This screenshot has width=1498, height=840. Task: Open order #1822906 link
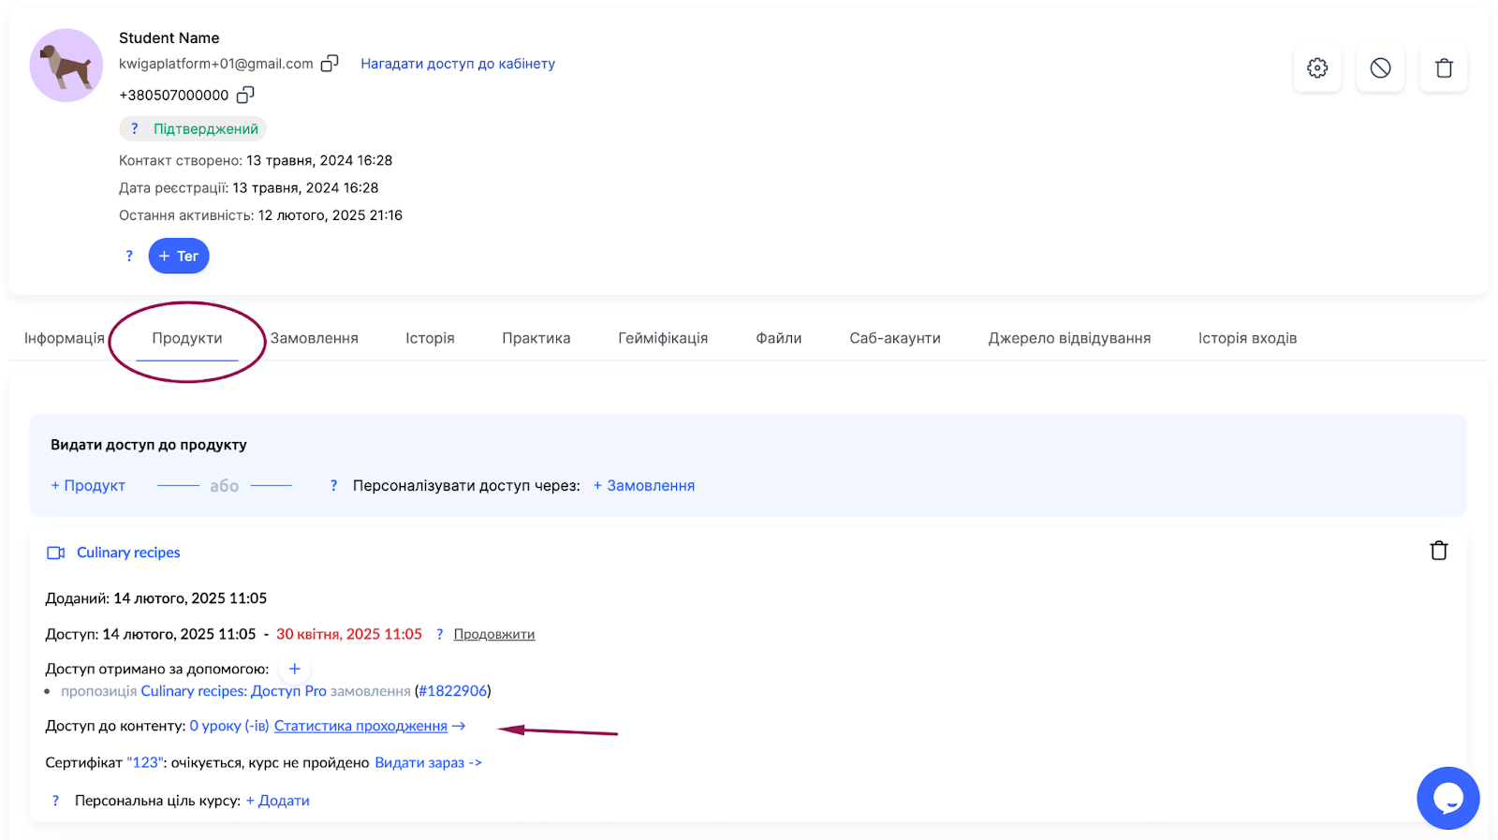pos(453,691)
